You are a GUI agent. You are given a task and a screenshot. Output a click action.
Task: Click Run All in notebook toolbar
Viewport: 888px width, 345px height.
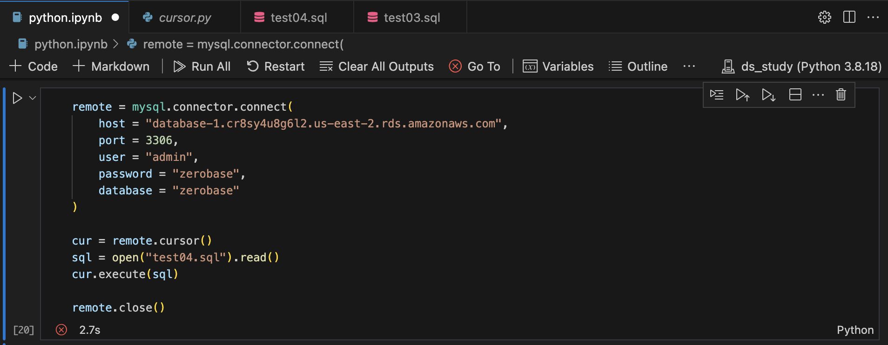pyautogui.click(x=202, y=66)
